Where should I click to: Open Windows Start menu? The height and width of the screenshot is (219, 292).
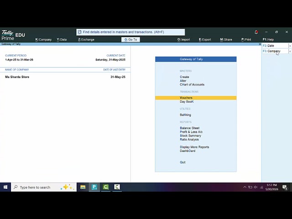(5, 187)
